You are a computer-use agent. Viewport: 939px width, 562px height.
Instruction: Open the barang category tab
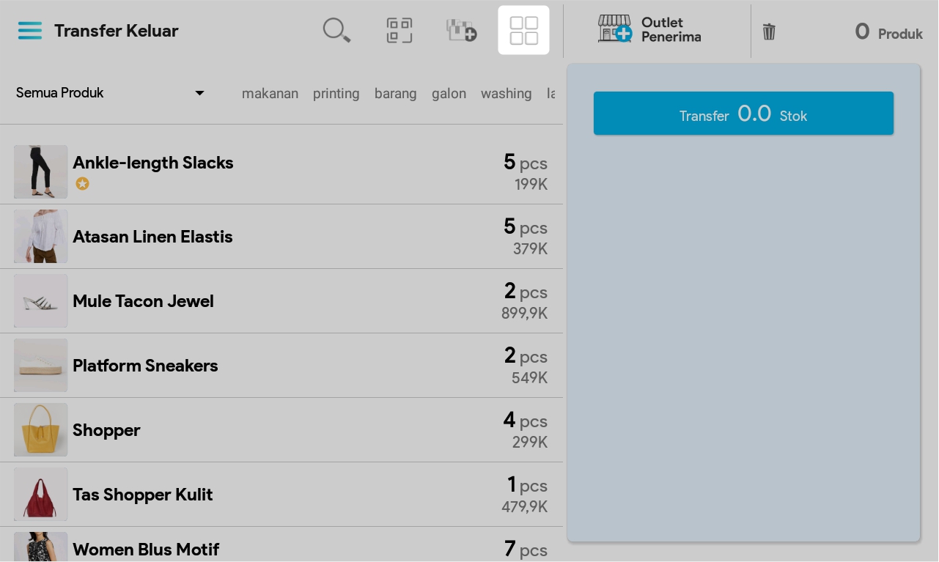[395, 94]
